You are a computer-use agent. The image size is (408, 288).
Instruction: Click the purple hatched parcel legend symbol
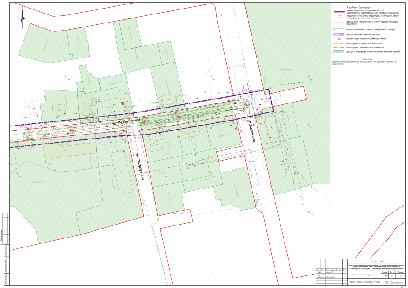(x=339, y=34)
